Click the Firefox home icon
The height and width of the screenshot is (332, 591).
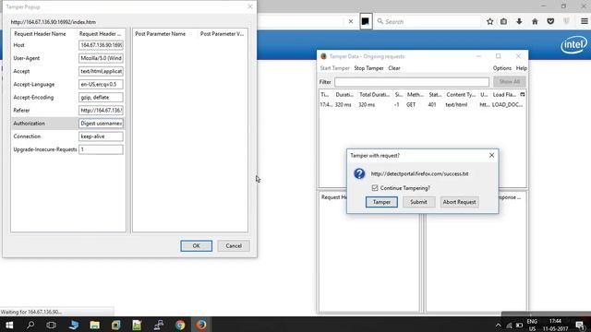coord(535,21)
